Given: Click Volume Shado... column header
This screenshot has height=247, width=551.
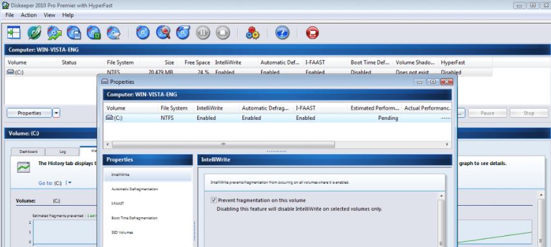Looking at the screenshot, I should (416, 63).
